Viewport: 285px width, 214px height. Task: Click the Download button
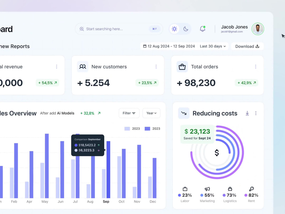point(247,46)
